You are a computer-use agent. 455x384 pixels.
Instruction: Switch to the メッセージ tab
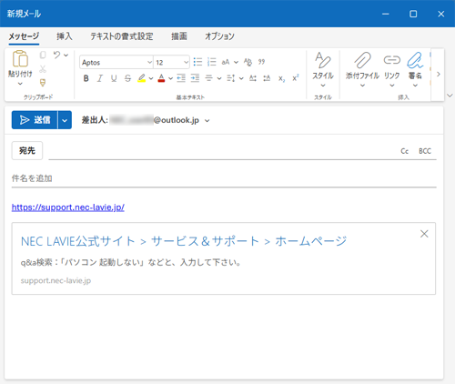[x=24, y=36]
